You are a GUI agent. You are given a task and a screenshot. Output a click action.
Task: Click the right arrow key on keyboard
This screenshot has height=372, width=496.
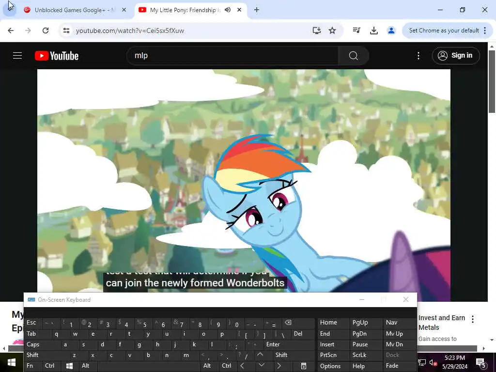coord(279,366)
